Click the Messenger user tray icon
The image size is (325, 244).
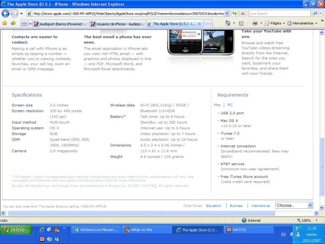coord(298,235)
